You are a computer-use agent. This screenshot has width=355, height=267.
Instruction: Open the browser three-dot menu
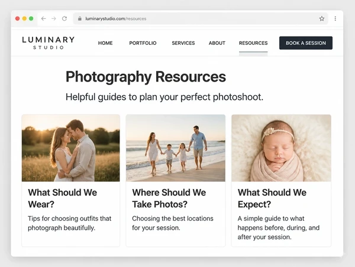coord(335,18)
